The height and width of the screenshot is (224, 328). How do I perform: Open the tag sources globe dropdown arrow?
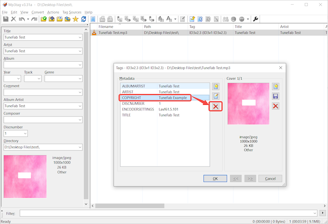click(x=248, y=19)
